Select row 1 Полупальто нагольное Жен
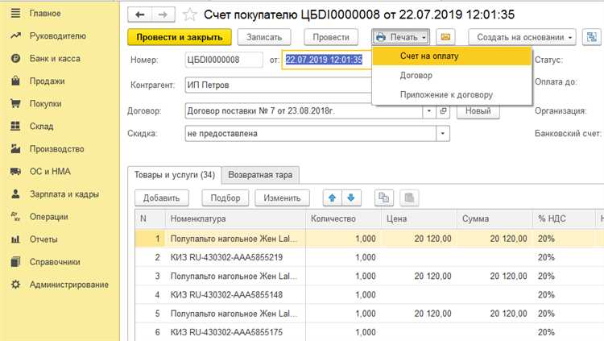The height and width of the screenshot is (341, 604). point(234,239)
